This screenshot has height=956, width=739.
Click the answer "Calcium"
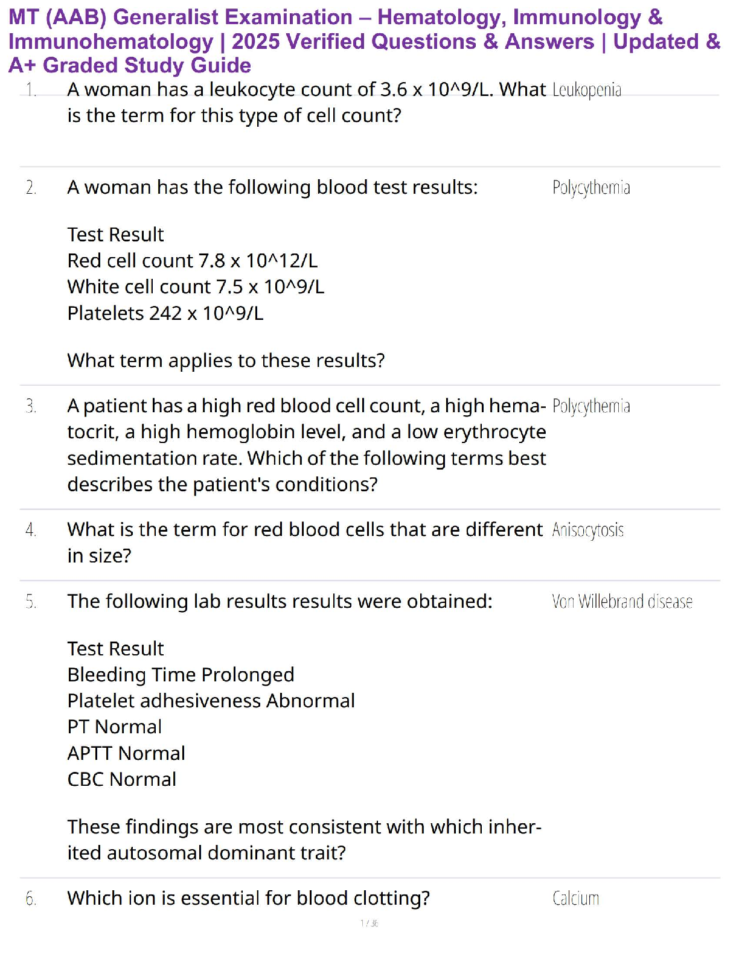575,899
